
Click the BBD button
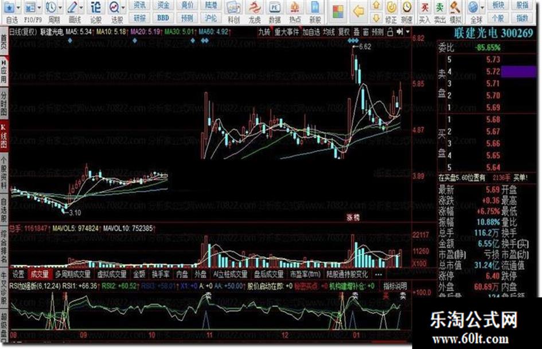tap(163, 18)
